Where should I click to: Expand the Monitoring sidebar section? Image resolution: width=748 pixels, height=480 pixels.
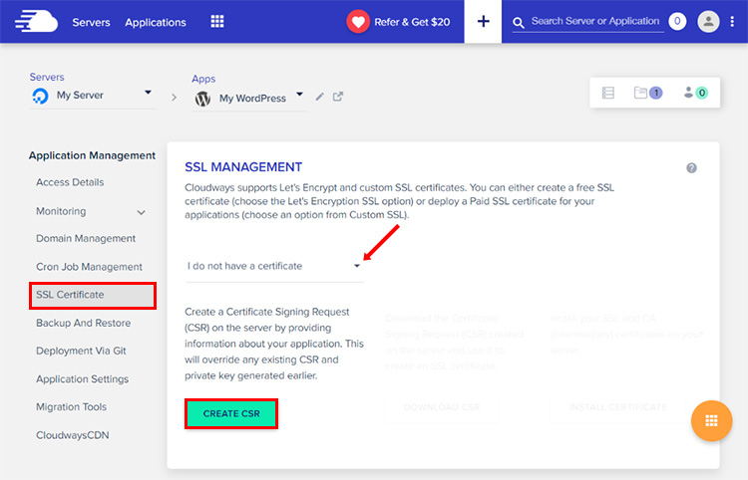141,212
